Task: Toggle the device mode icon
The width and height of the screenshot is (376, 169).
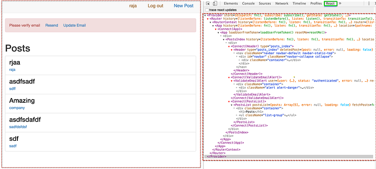Action: pyautogui.click(x=215, y=4)
